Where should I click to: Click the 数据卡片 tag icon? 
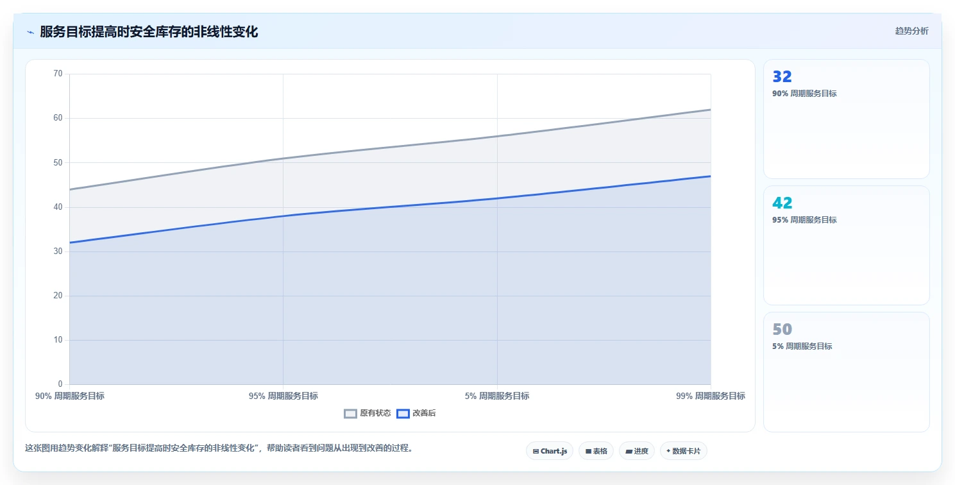(668, 451)
